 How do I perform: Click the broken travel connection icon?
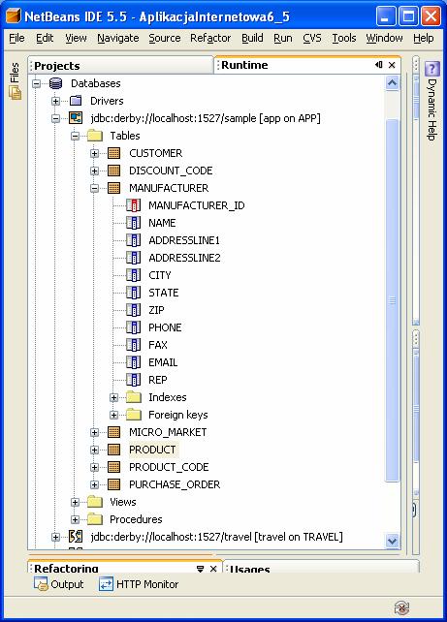(x=76, y=537)
